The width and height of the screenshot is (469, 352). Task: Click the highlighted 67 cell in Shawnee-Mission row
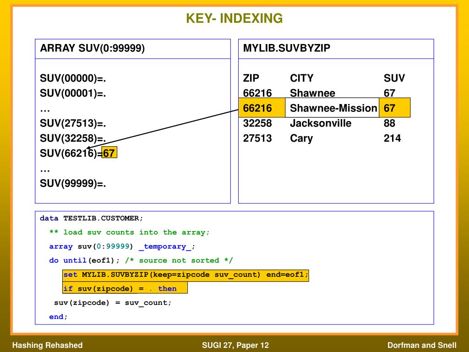coord(394,108)
